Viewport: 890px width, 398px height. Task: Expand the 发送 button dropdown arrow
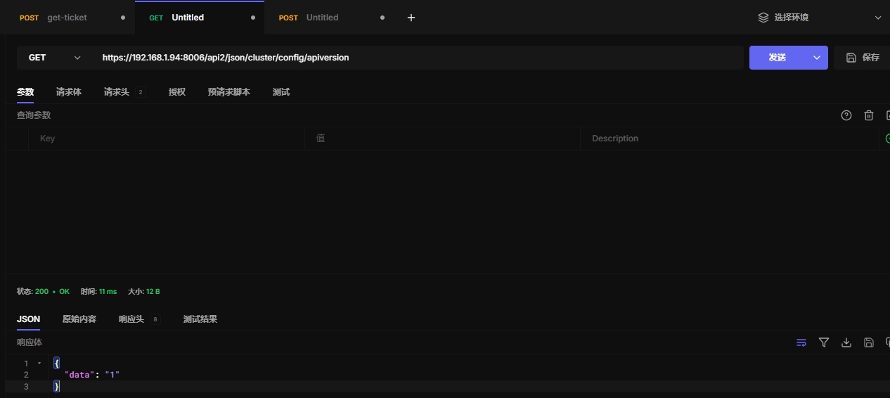(816, 58)
